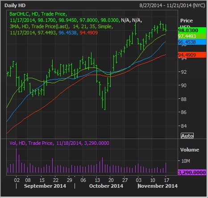The width and height of the screenshot is (208, 198).
Task: Click the 10M volume axis tick
Action: (x=186, y=161)
